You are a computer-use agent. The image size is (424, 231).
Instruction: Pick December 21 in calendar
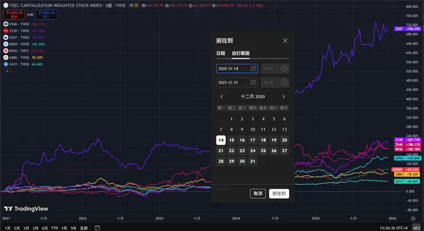221,151
